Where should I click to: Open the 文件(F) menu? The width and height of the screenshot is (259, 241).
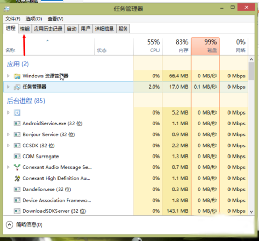coord(13,19)
